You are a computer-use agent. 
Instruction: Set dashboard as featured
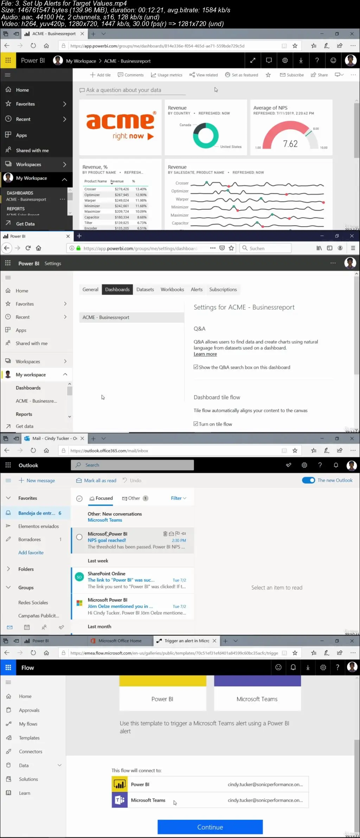pyautogui.click(x=242, y=75)
